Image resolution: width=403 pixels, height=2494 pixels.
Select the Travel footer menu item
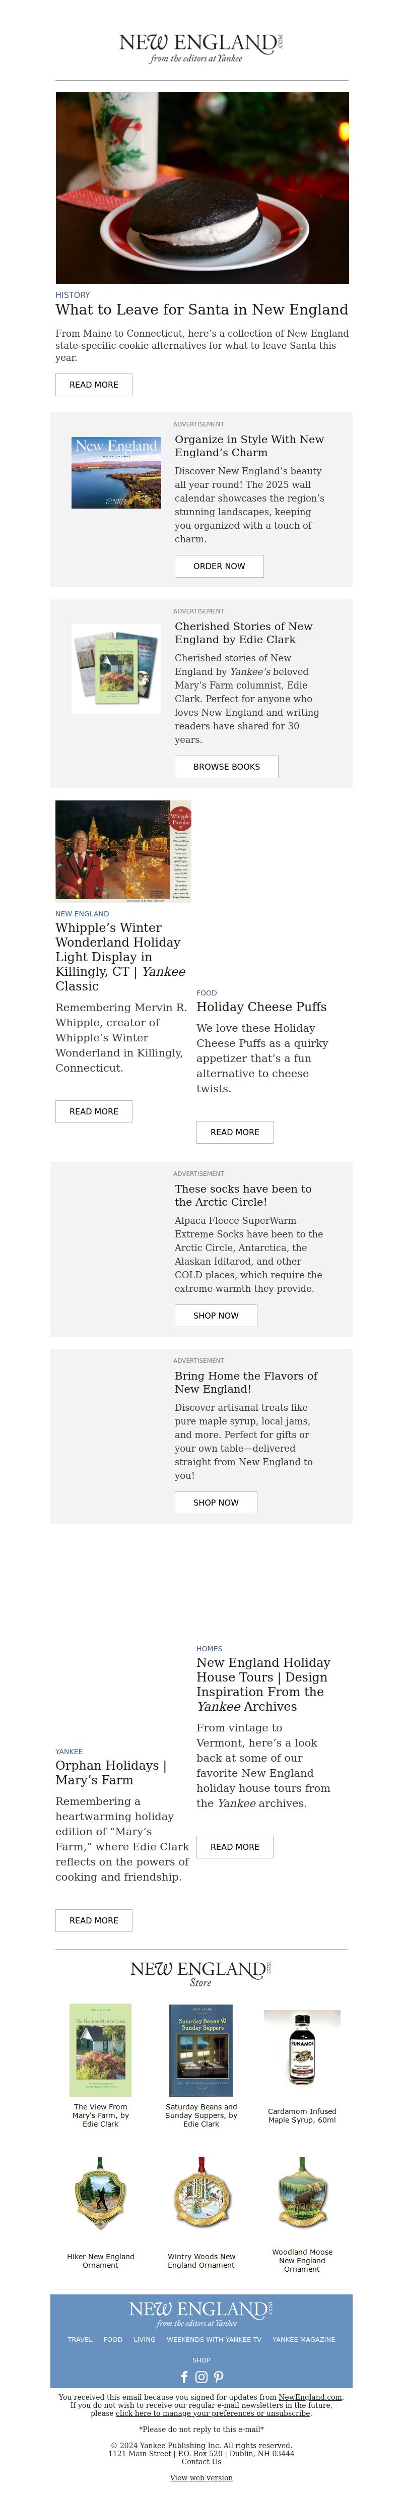coord(81,2339)
